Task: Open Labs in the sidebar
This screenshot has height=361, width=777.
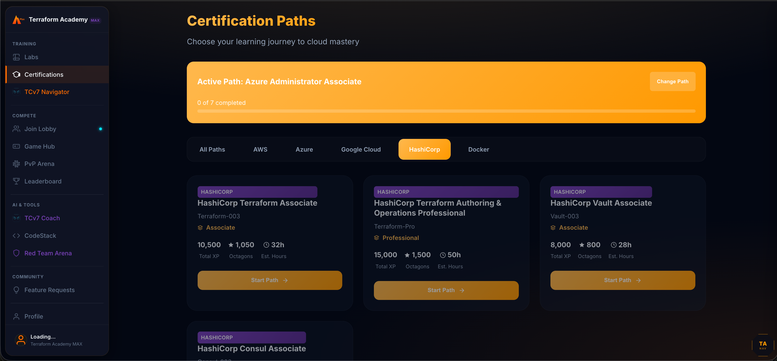Action: tap(57, 57)
